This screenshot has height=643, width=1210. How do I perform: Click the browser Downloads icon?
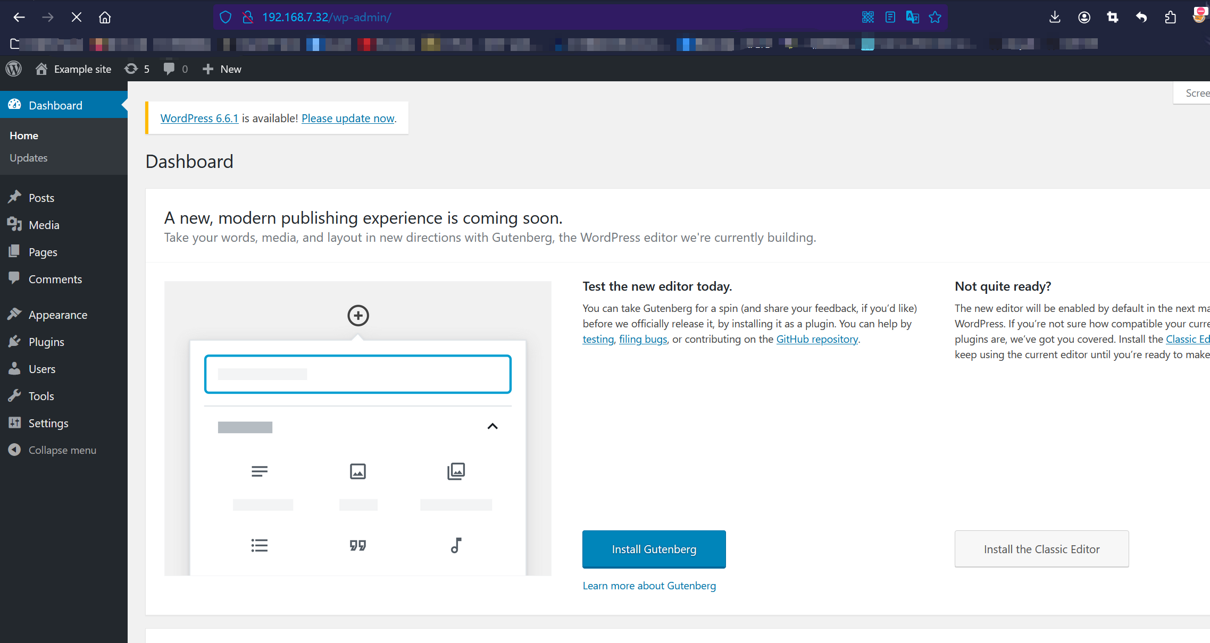[1055, 17]
